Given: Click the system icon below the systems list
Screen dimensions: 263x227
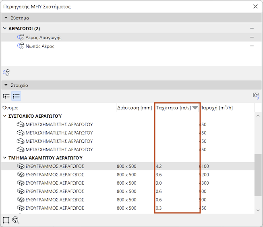Looking at the screenshot, I should [6, 73].
